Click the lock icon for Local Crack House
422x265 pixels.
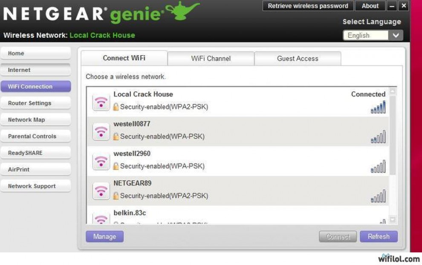(x=116, y=107)
